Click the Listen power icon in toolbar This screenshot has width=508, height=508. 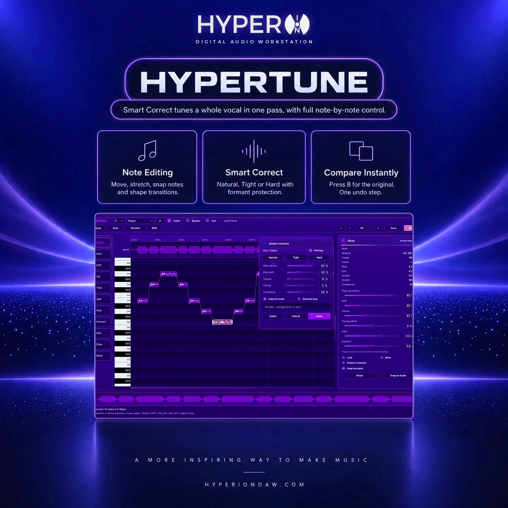click(169, 221)
